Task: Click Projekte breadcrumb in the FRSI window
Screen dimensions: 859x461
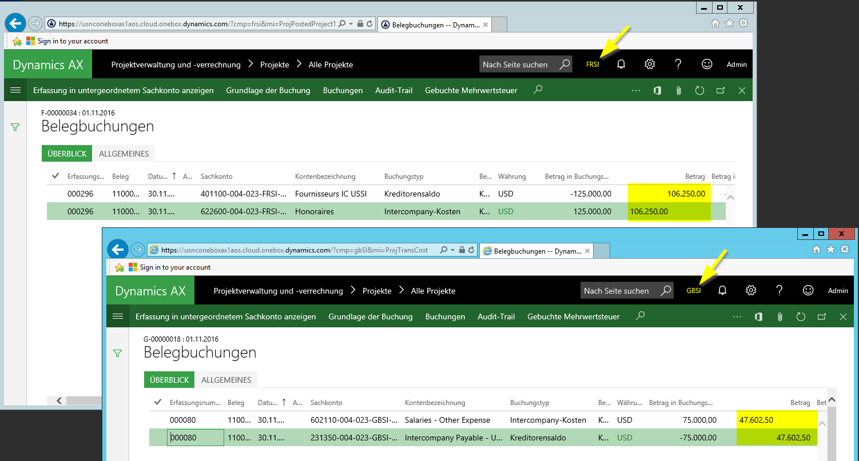Action: pos(275,65)
